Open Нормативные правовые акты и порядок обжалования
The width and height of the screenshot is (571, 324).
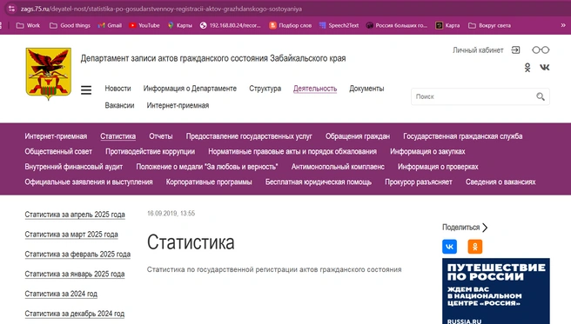coord(292,151)
